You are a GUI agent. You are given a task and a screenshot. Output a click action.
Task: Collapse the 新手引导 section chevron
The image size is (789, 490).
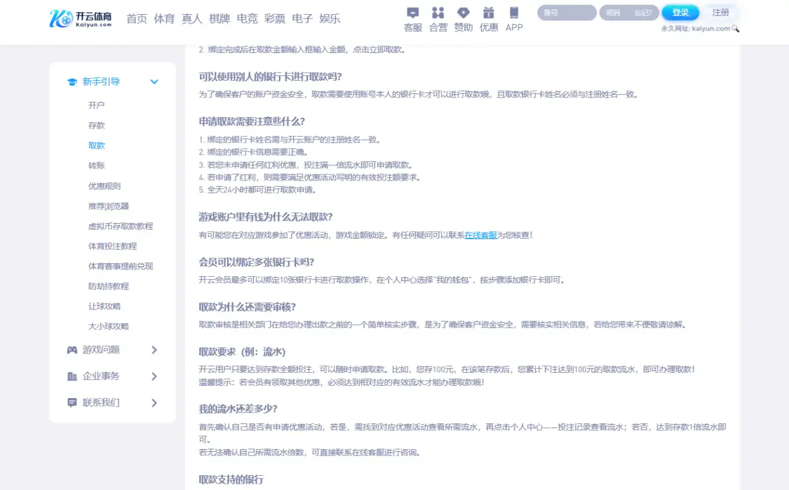point(154,81)
